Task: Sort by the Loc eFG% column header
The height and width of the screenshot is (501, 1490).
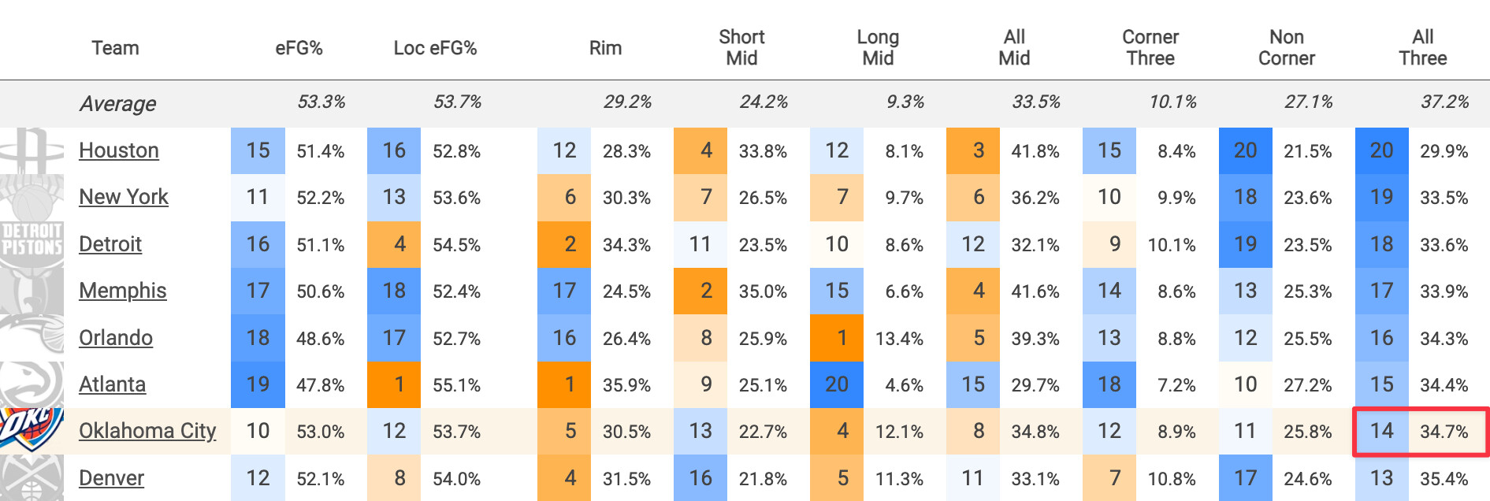Action: pos(435,48)
